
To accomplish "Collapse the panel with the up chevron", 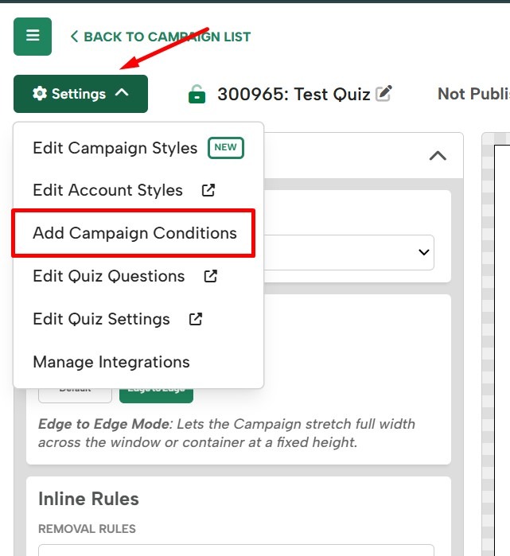I will pyautogui.click(x=438, y=155).
